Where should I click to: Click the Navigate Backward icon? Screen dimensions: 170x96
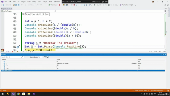(3, 5)
